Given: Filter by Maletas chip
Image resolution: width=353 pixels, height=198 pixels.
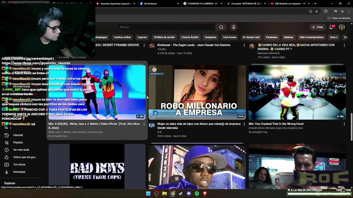Looking at the screenshot, I should point(288,37).
